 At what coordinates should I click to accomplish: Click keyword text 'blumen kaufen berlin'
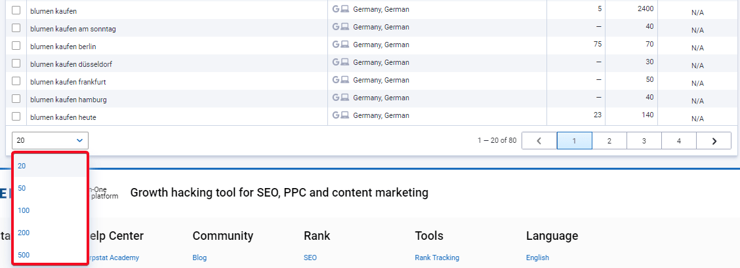[63, 47]
